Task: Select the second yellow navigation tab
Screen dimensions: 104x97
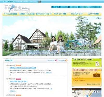Action: (x=27, y=14)
